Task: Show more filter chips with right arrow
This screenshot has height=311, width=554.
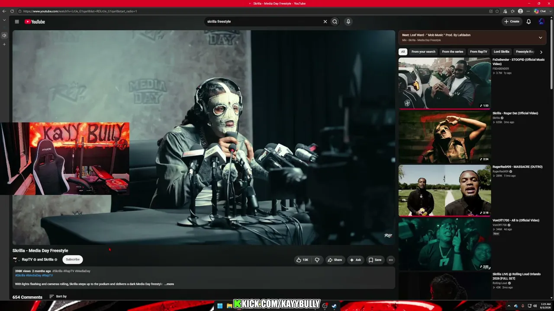Action: 541,52
